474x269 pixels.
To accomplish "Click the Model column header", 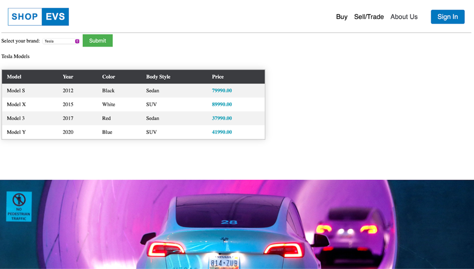I will pos(14,77).
